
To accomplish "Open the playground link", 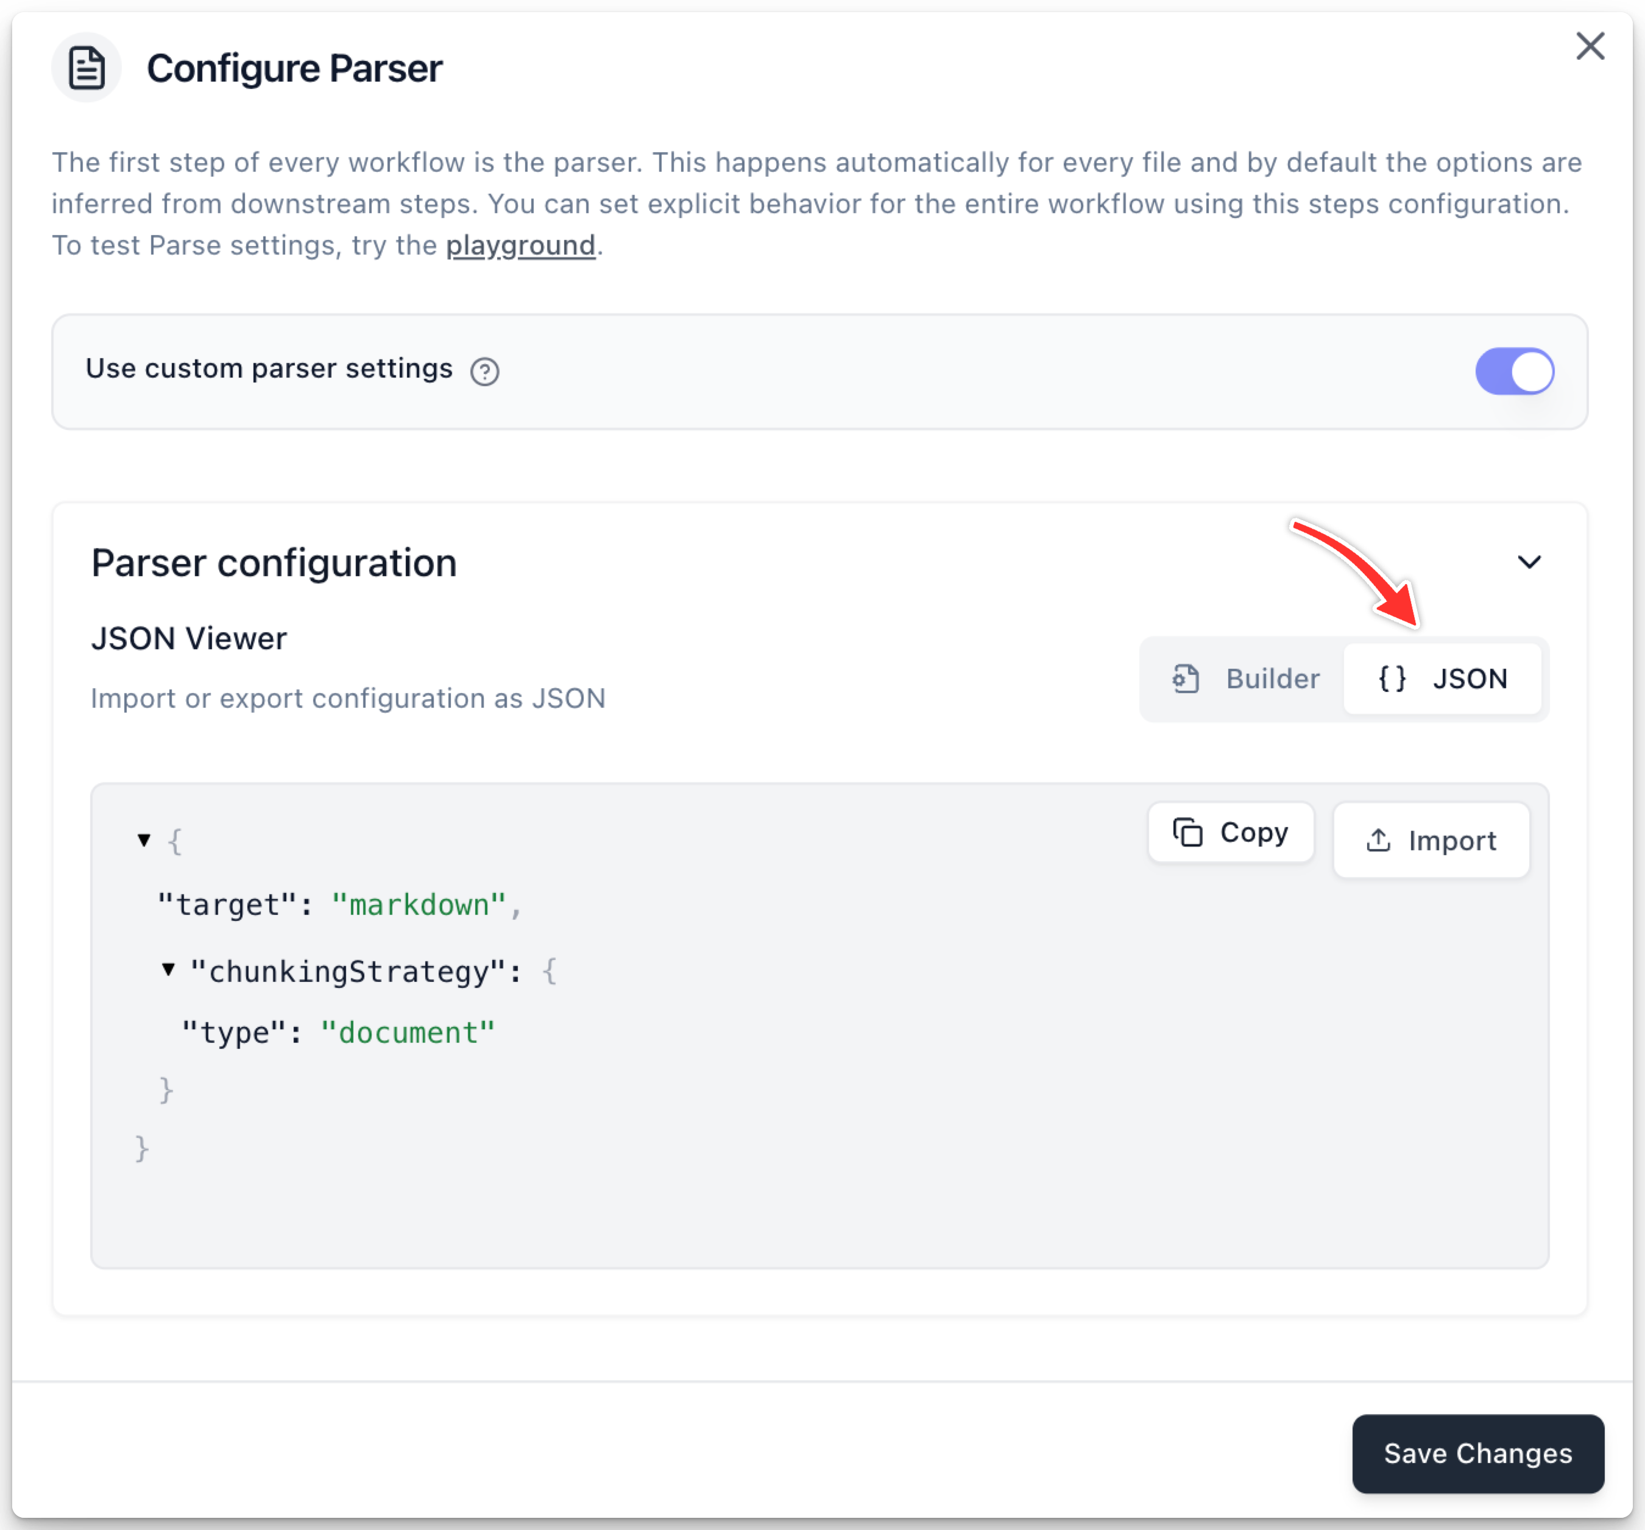I will click(x=520, y=245).
